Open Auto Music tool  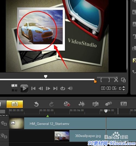pos(95,104)
